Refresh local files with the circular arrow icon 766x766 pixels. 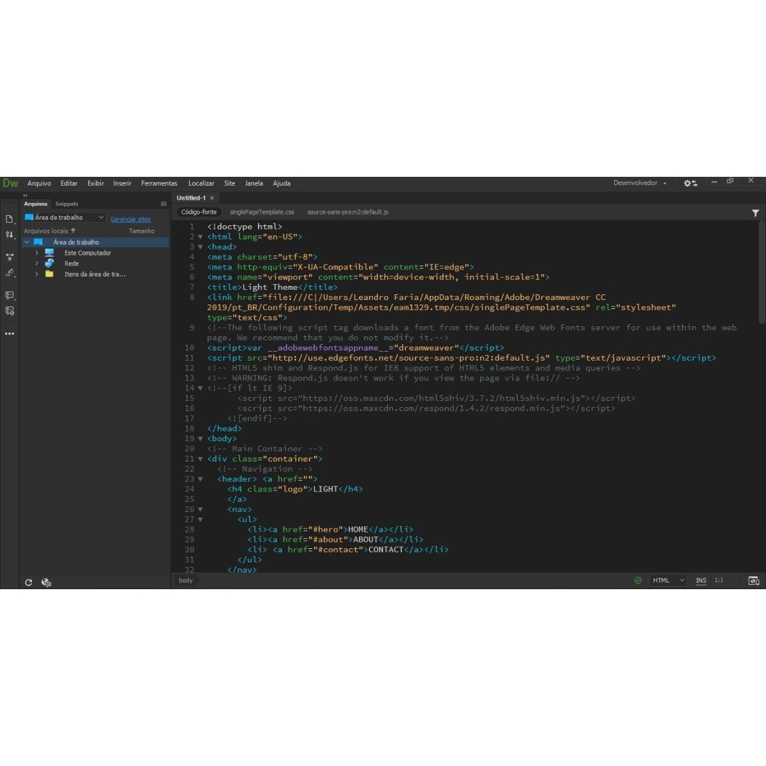click(29, 582)
